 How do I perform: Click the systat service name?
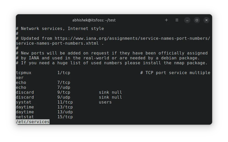24,102
